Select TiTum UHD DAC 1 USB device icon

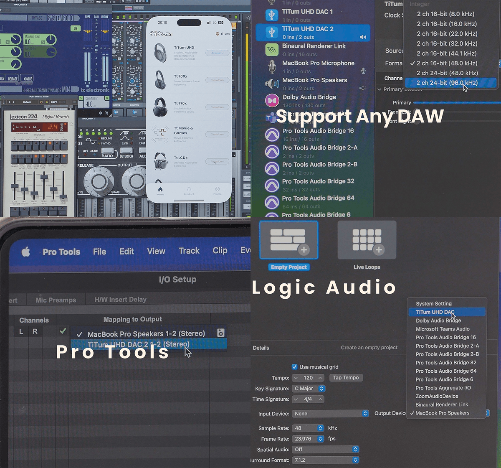272,15
